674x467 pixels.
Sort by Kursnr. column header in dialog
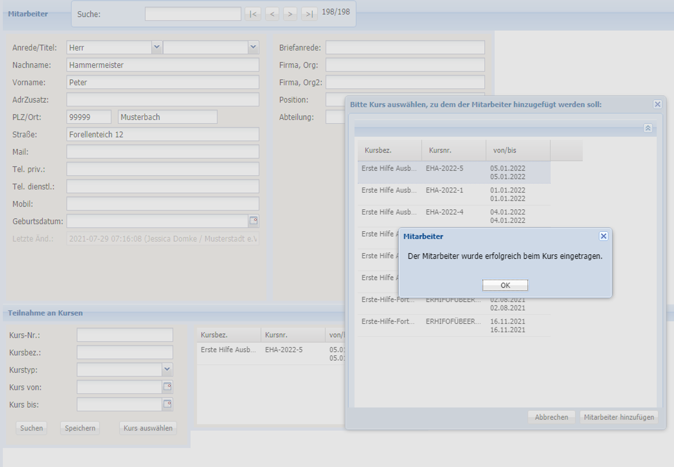(x=453, y=151)
